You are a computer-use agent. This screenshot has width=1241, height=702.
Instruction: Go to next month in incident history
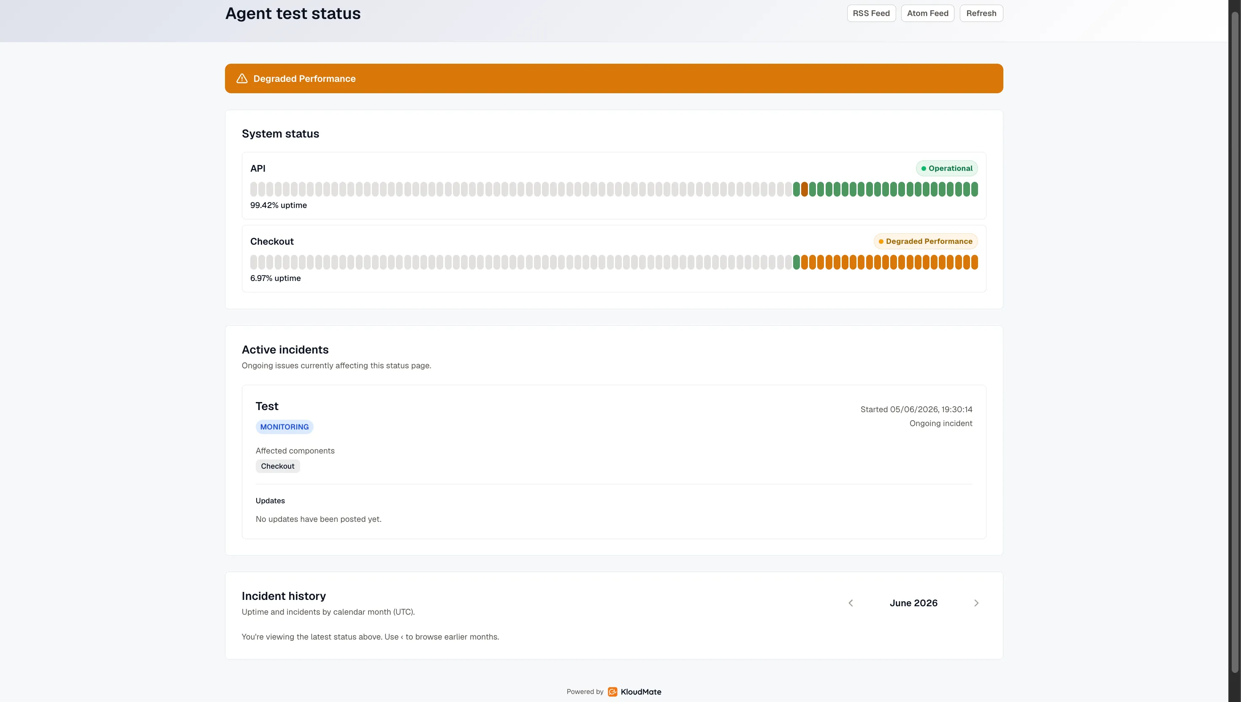pos(976,603)
